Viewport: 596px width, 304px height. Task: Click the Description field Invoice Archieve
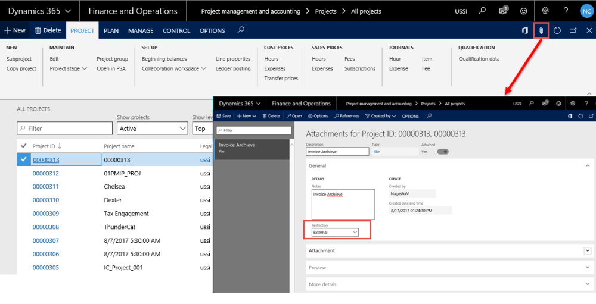[x=337, y=152]
